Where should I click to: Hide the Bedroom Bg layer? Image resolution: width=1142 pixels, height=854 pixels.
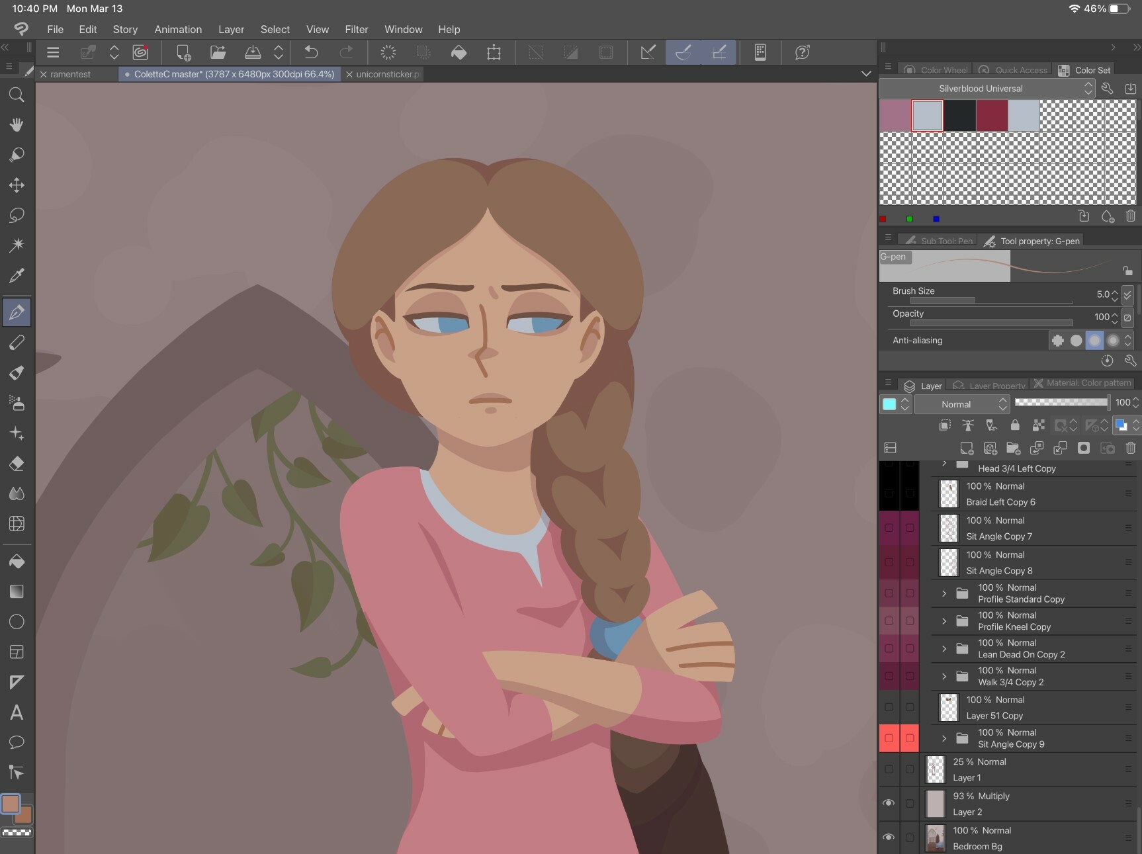pos(889,837)
